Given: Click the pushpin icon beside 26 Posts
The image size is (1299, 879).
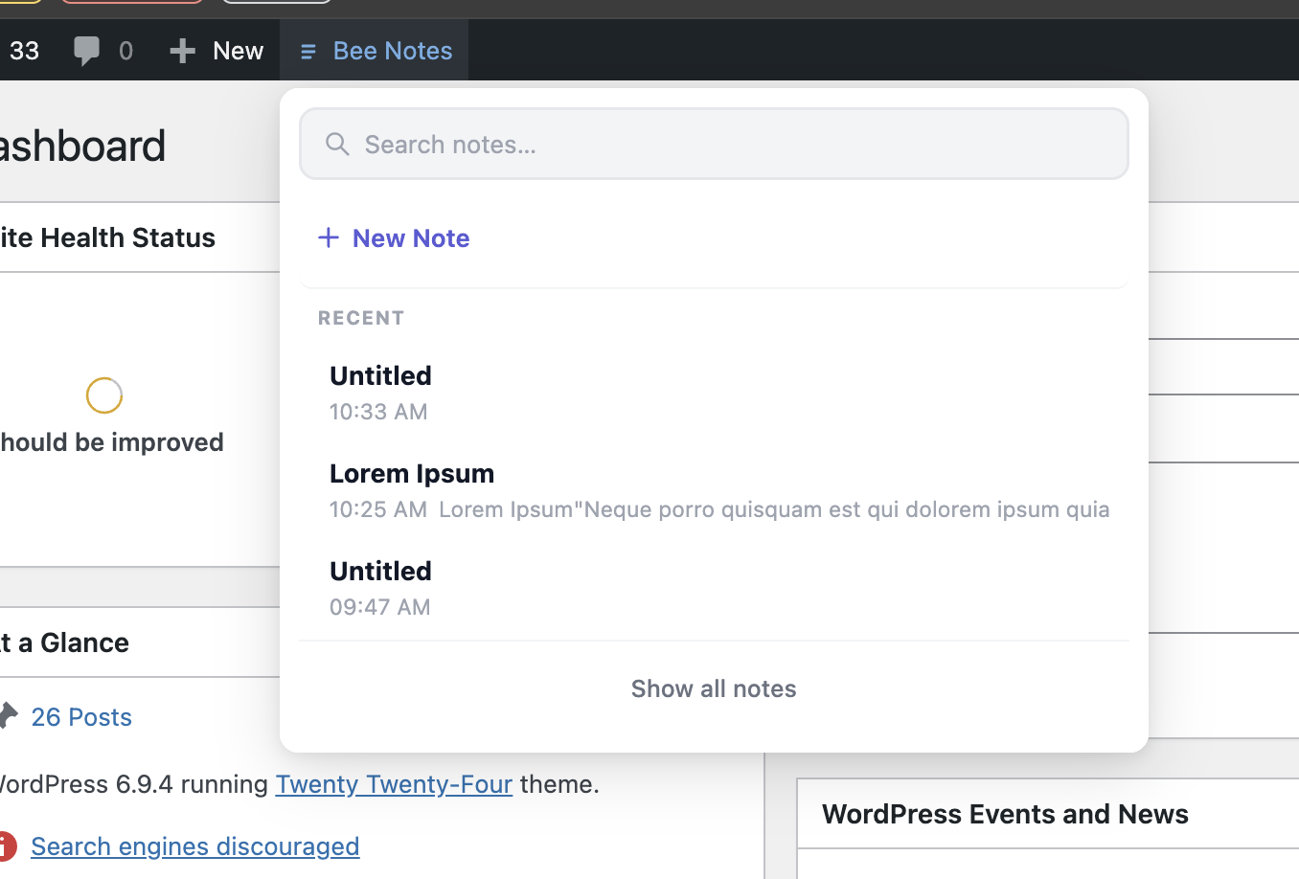Looking at the screenshot, I should pyautogui.click(x=8, y=715).
